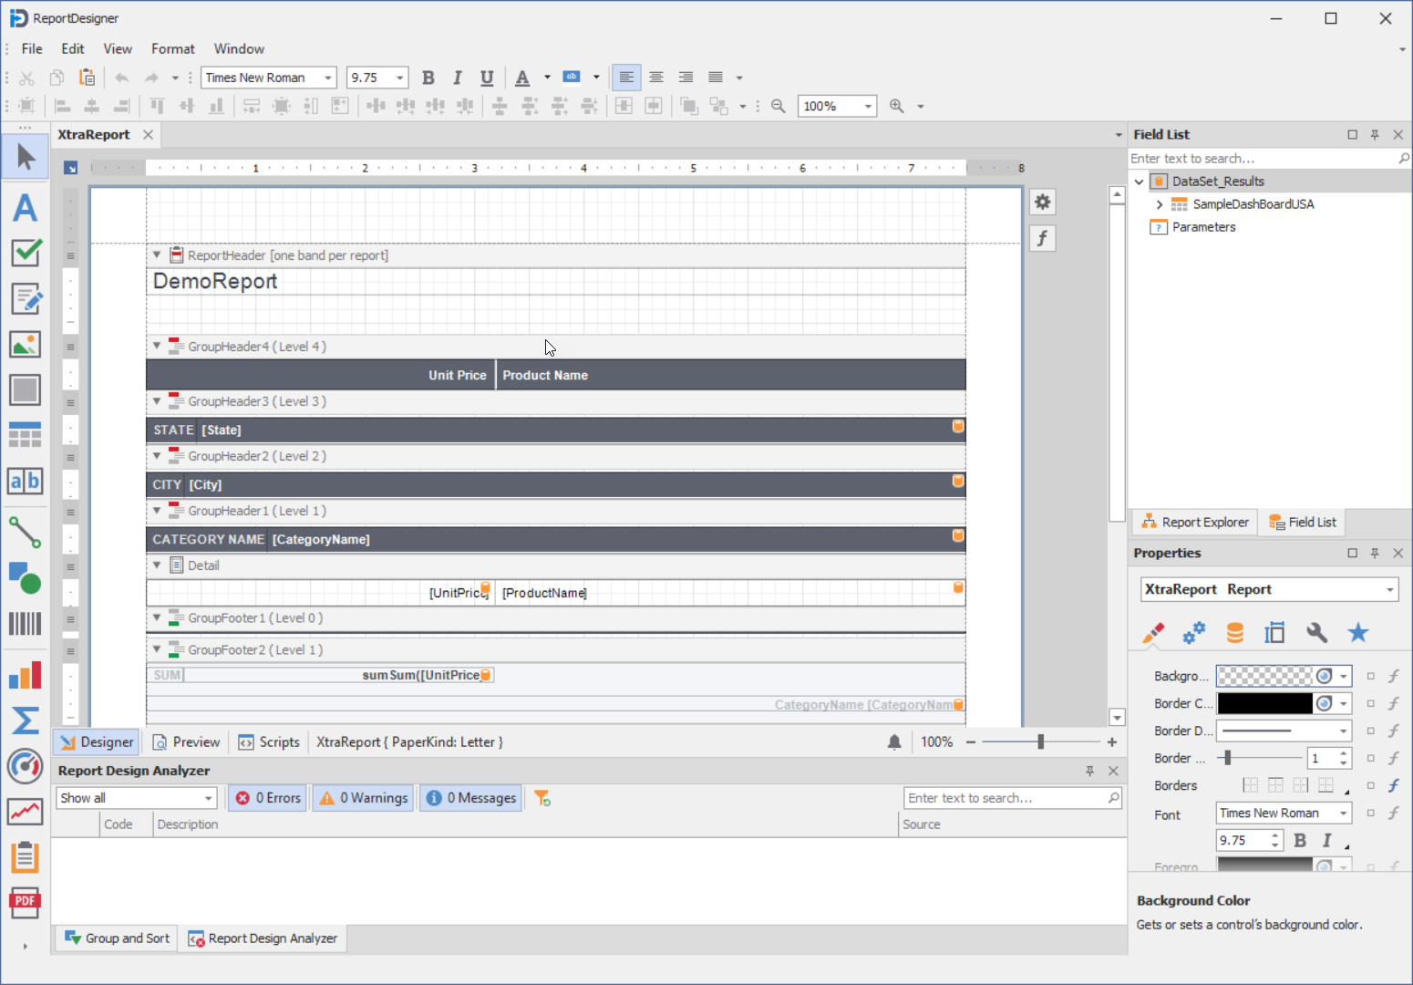Toggle the 0 Errors filter

pyautogui.click(x=269, y=798)
